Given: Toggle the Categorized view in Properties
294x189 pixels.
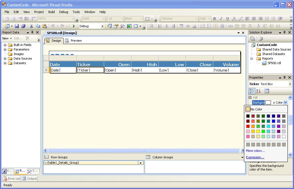Looking at the screenshot, I should (x=252, y=91).
